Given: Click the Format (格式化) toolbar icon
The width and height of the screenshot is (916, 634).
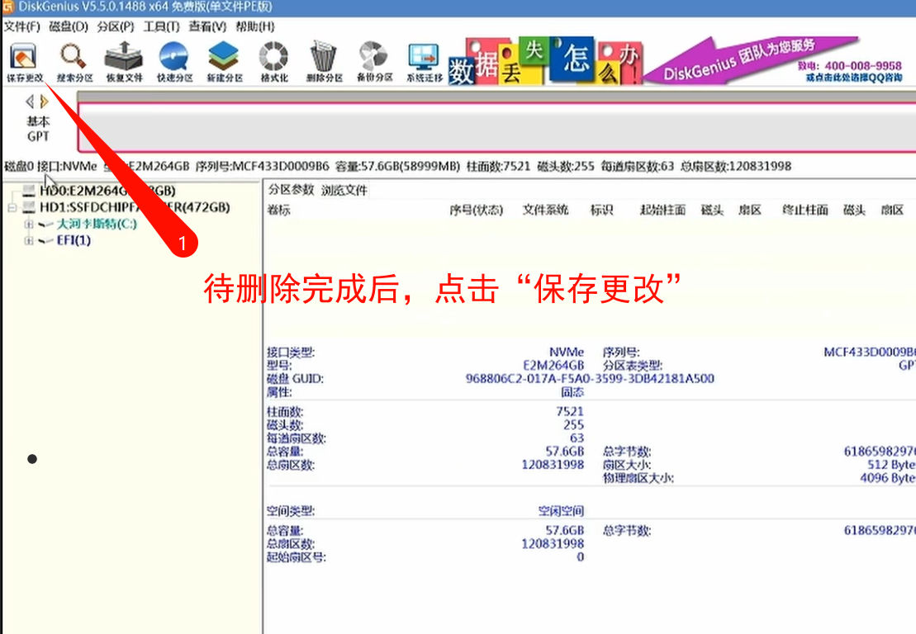Looking at the screenshot, I should tap(274, 62).
